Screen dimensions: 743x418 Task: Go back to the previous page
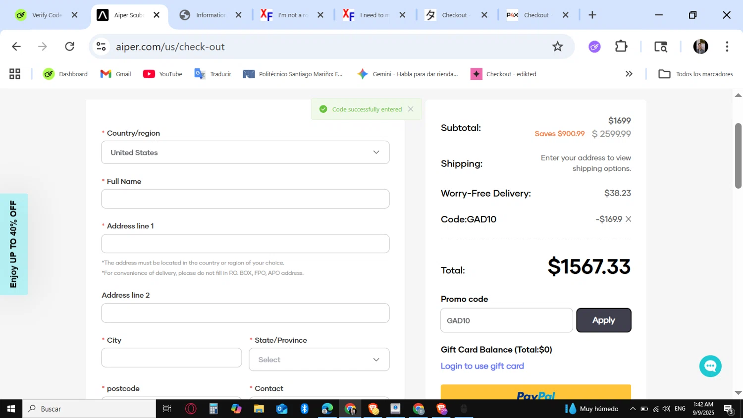pos(16,47)
